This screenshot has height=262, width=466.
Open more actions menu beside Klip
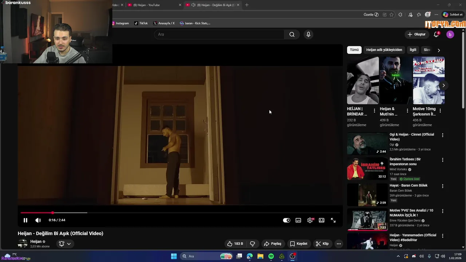339,244
